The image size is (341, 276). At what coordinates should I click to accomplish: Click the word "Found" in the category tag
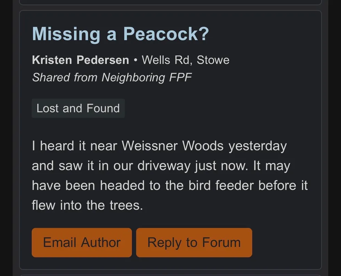pyautogui.click(x=103, y=108)
